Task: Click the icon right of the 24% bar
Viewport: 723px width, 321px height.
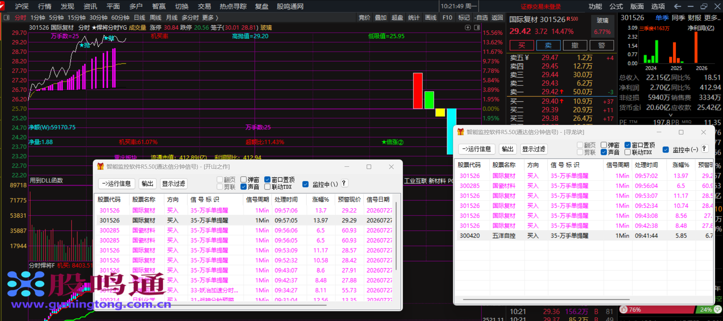Action: pyautogui.click(x=717, y=310)
